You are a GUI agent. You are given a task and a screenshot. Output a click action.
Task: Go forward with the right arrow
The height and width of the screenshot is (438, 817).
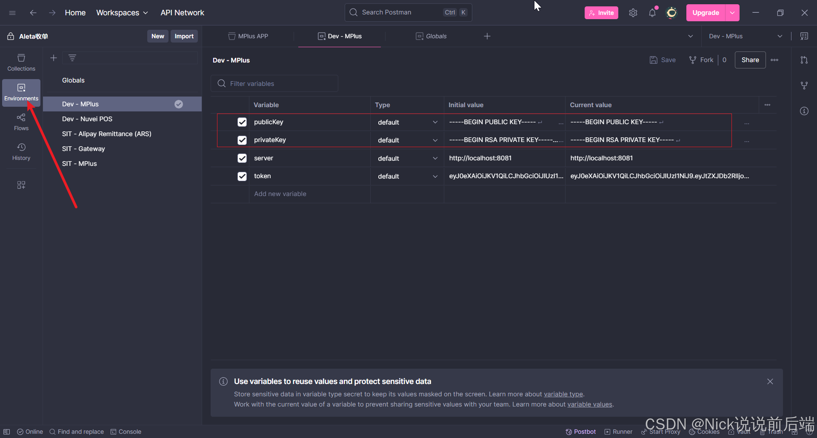(52, 13)
